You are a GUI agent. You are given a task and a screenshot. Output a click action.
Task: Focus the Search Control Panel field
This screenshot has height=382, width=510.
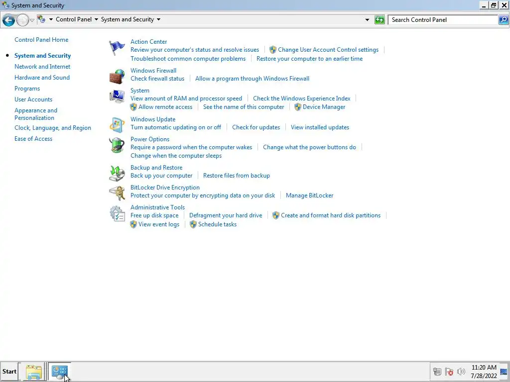(x=443, y=20)
